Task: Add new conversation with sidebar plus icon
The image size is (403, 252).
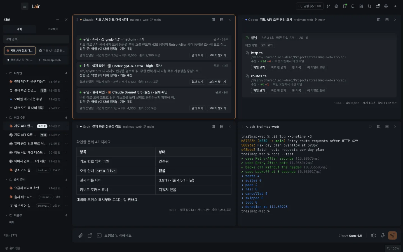Action: (58, 20)
